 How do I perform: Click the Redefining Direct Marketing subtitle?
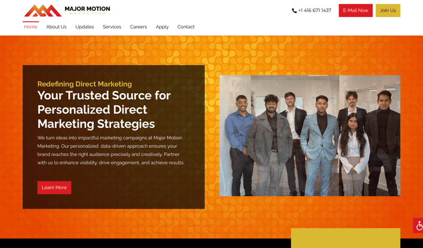point(85,84)
